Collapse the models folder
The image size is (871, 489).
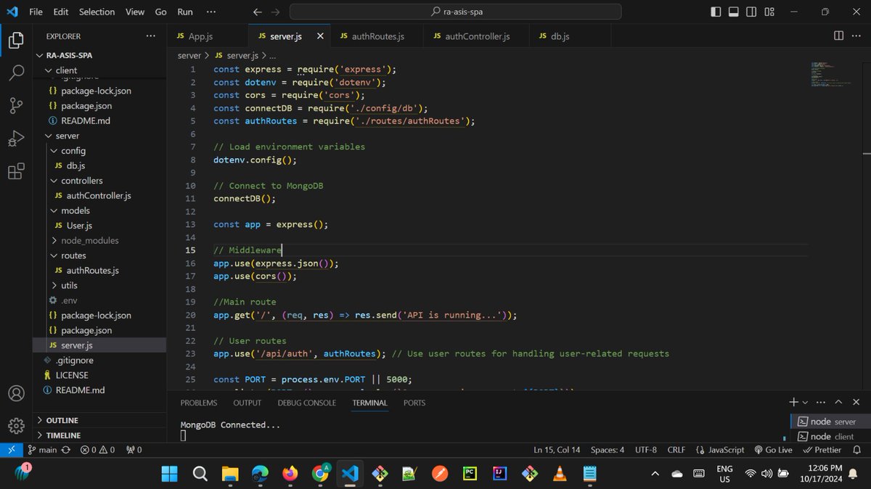point(99,210)
